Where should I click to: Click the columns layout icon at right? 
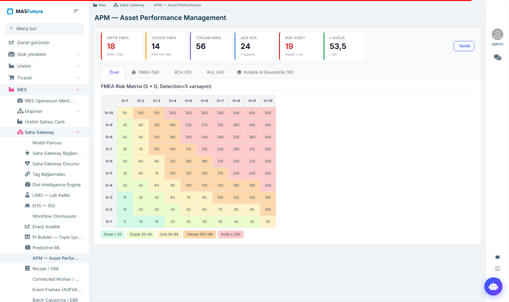[498, 269]
